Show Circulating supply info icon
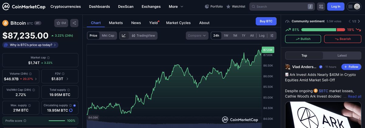The image size is (365, 128). [x=71, y=106]
